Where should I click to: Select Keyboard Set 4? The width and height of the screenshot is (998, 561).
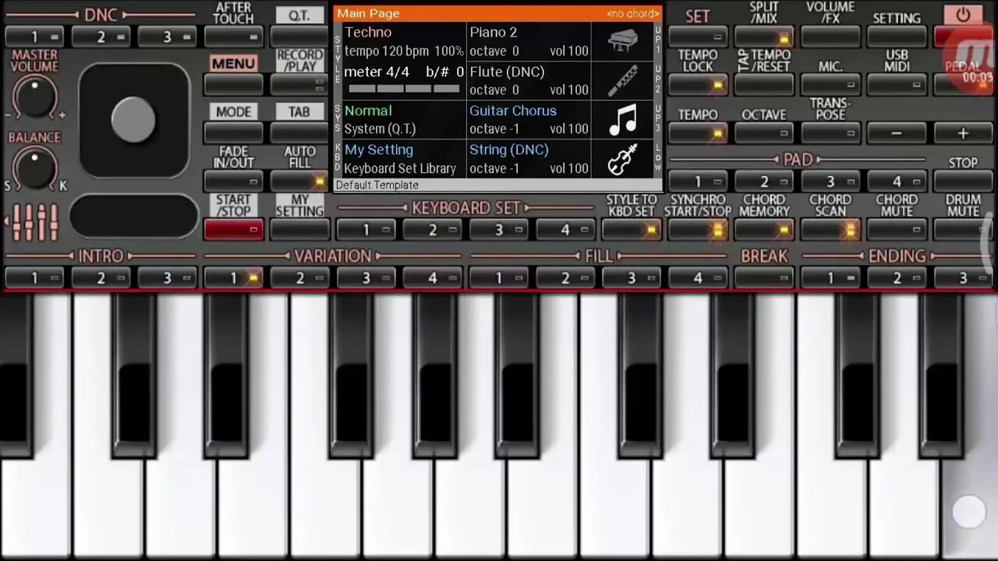click(x=565, y=230)
